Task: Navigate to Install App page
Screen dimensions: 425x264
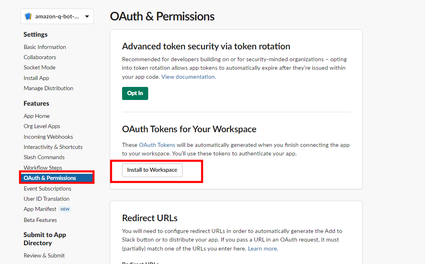Action: pos(36,78)
